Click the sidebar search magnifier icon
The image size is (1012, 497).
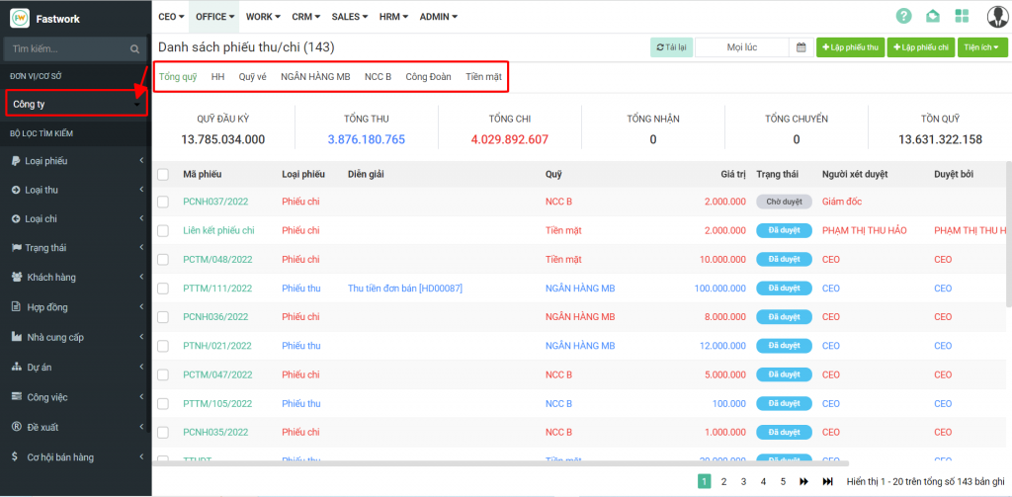[135, 48]
